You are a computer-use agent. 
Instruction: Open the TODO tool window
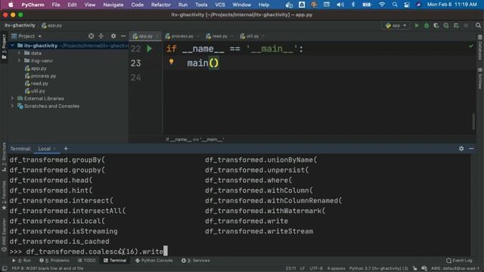[86, 261]
